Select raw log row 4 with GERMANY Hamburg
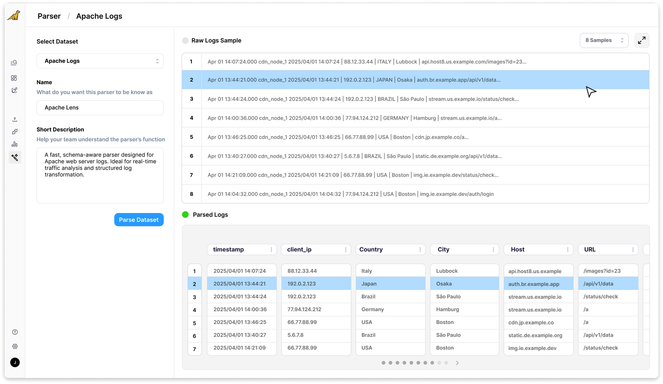This screenshot has width=663, height=384. point(415,118)
